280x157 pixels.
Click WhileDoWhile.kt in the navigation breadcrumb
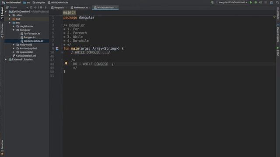58,3
